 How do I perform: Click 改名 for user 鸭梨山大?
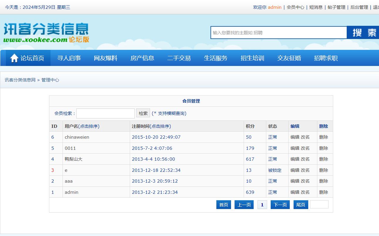point(305,159)
